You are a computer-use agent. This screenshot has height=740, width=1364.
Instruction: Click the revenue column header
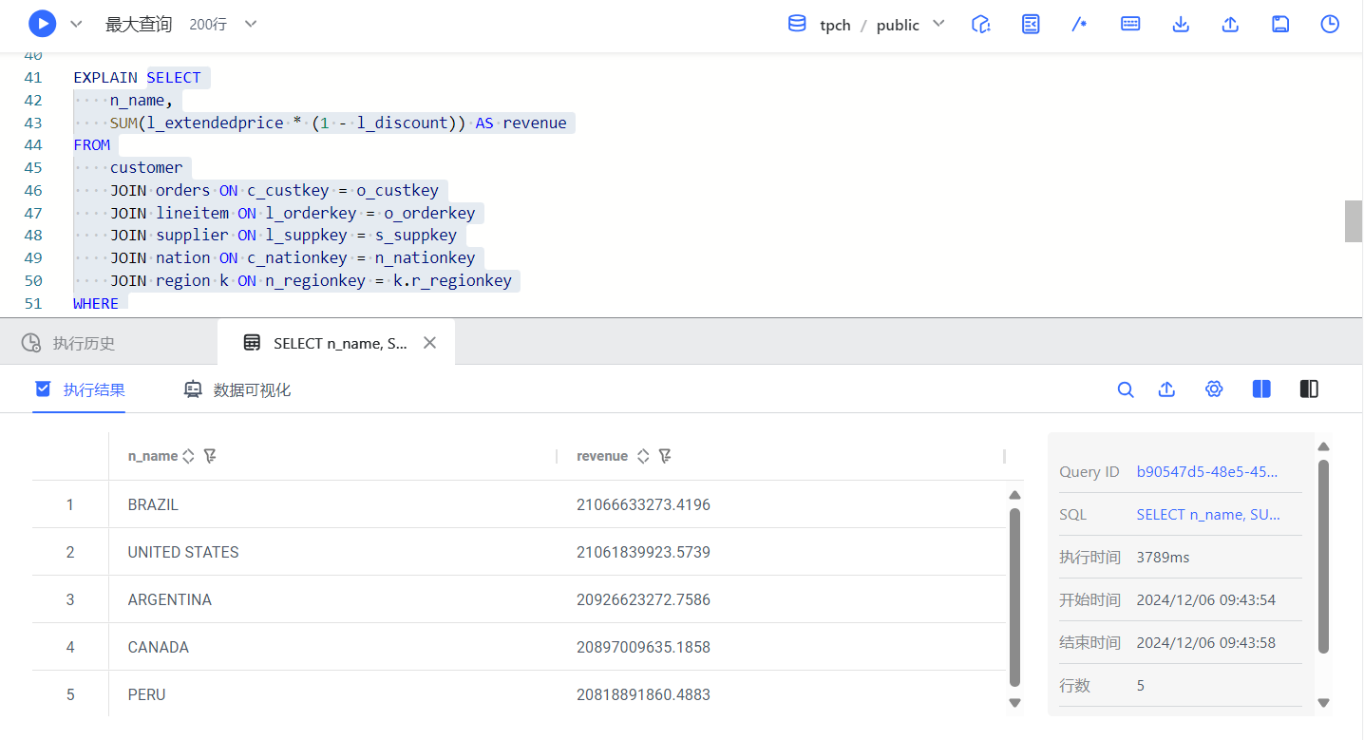(602, 456)
